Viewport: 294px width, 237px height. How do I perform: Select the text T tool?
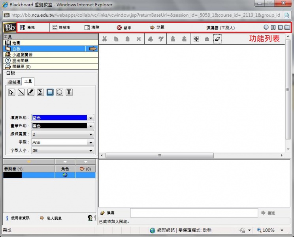click(69, 92)
